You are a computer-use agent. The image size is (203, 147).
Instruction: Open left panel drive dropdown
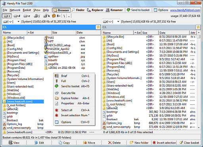pos(18,22)
